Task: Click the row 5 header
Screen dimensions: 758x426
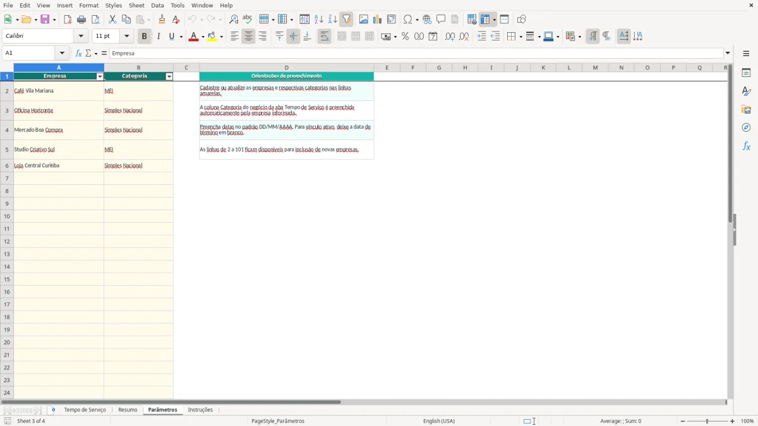Action: click(x=7, y=150)
